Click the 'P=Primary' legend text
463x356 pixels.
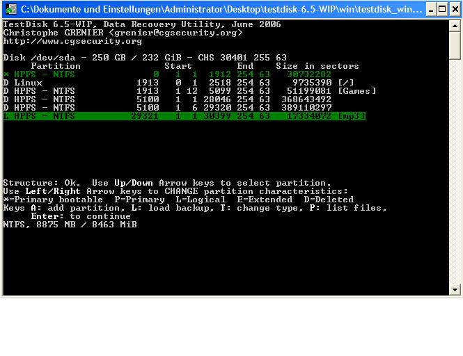click(x=140, y=200)
